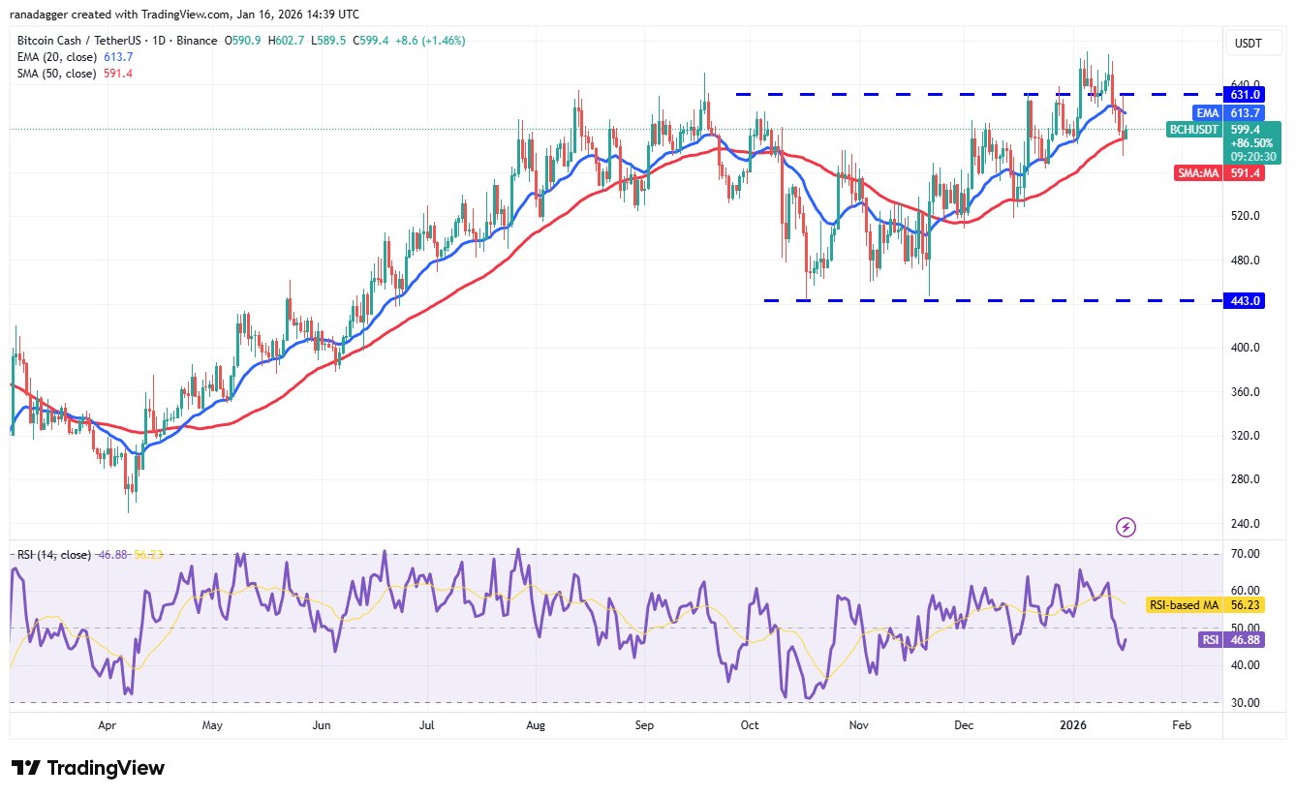
Task: Click the 631.0 resistance level label
Action: (x=1245, y=95)
